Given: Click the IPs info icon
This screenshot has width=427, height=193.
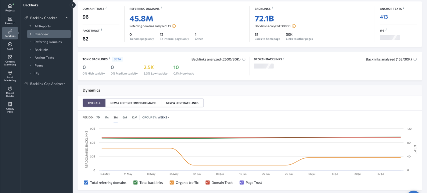Looking at the screenshot, I should pos(386,30).
